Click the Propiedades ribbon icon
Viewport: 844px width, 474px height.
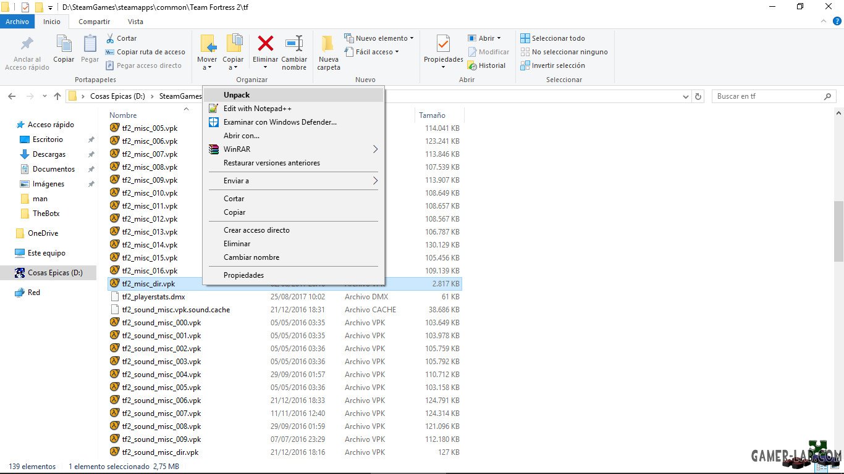click(443, 44)
